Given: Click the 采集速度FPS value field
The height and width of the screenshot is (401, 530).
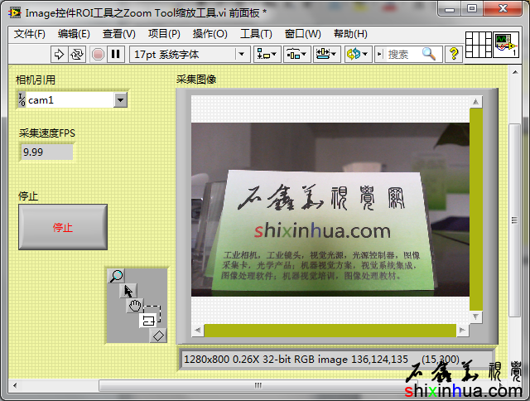Looking at the screenshot, I should (46, 152).
